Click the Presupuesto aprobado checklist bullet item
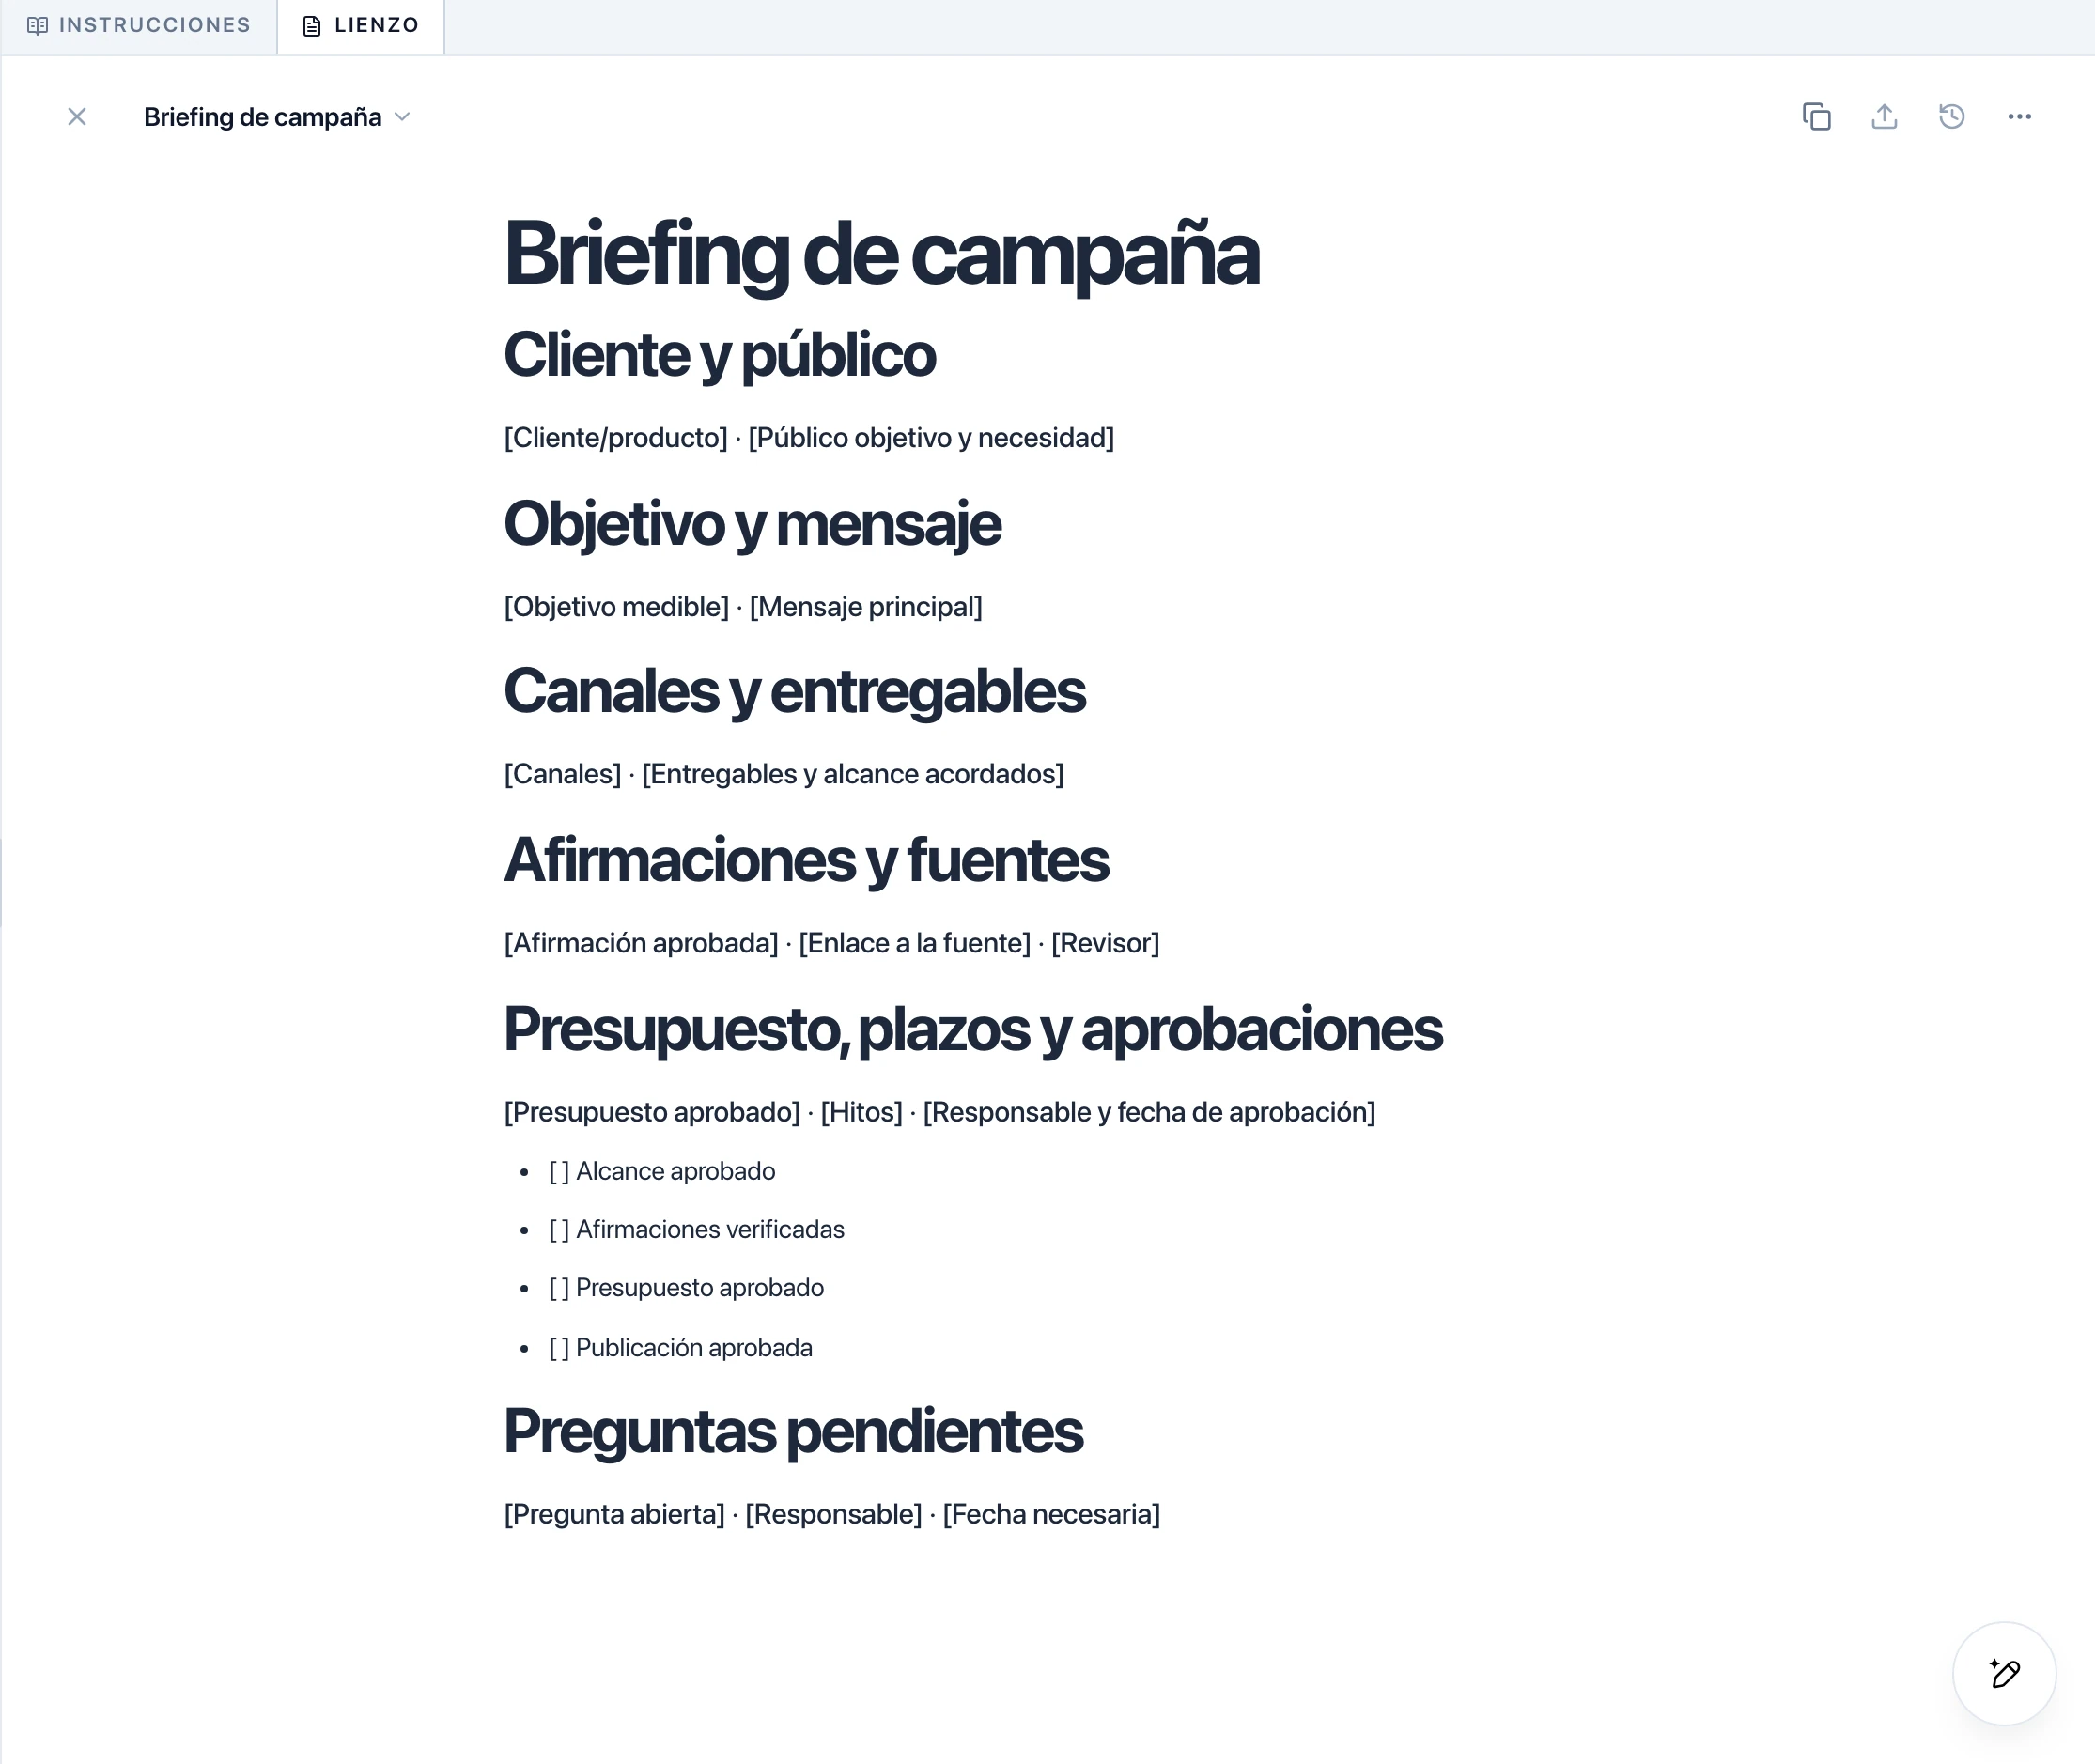2095x1764 pixels. tap(686, 1288)
